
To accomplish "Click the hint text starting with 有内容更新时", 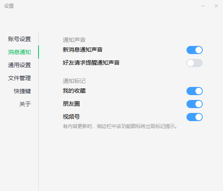I will coord(120,126).
